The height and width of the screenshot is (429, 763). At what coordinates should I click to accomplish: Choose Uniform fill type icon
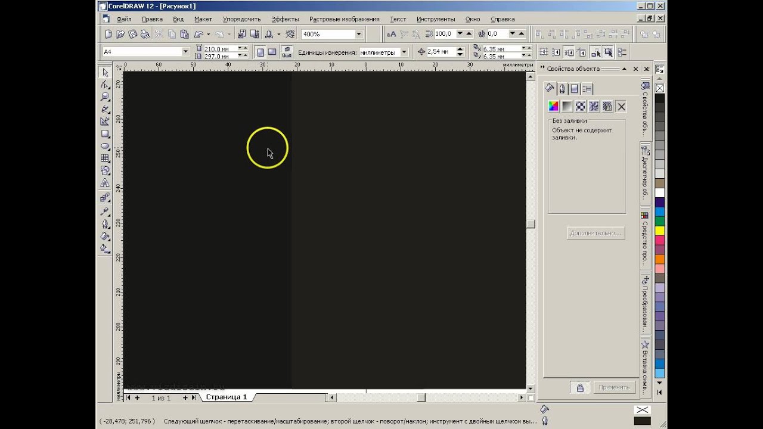(x=554, y=107)
